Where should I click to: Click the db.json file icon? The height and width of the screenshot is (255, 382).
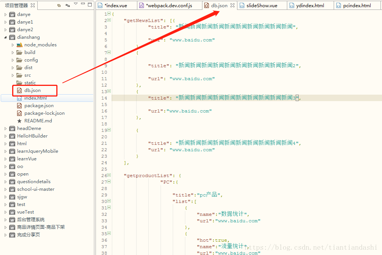tap(19, 90)
